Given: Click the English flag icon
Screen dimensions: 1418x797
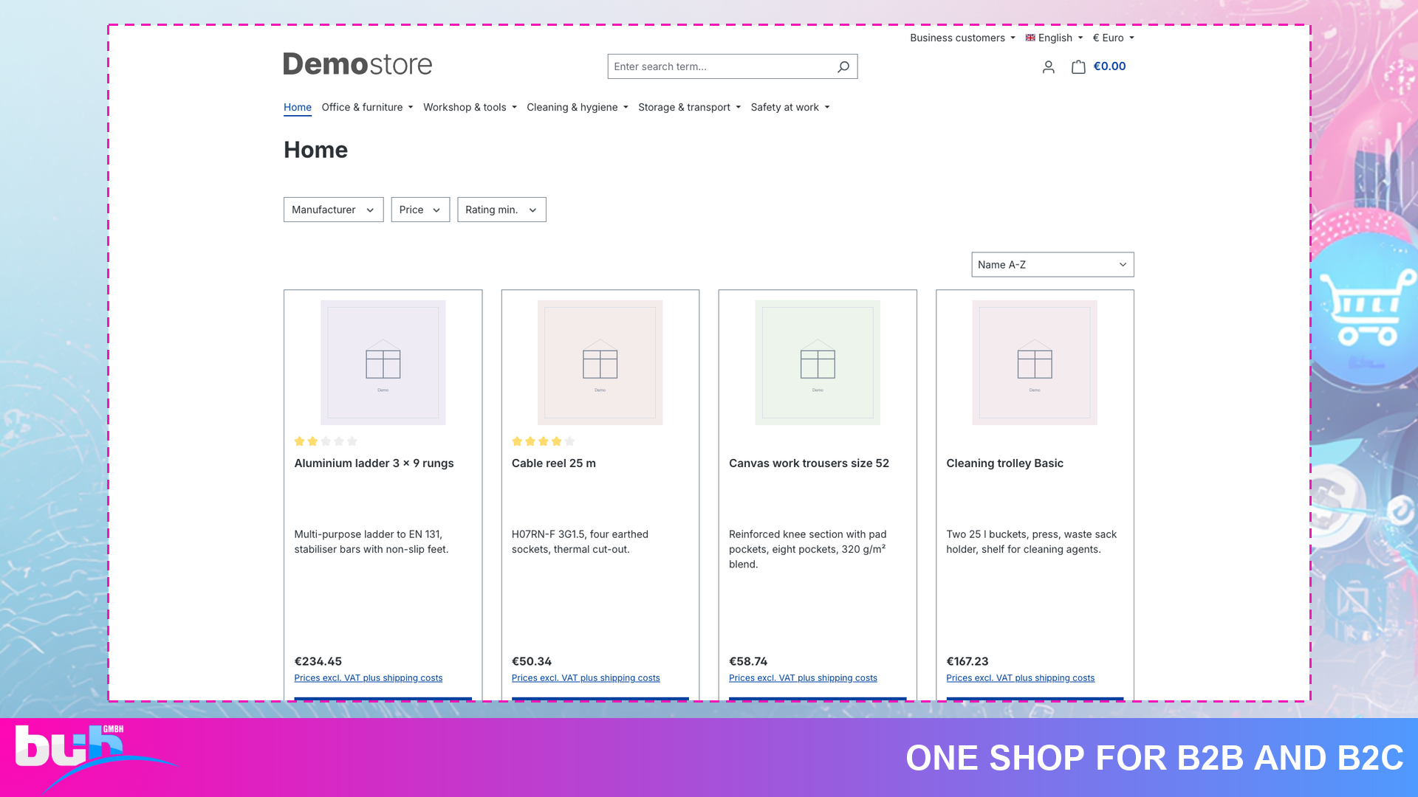Looking at the screenshot, I should click(x=1030, y=38).
